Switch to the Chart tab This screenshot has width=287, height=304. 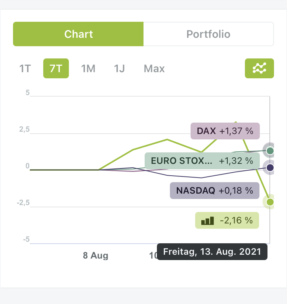point(78,34)
